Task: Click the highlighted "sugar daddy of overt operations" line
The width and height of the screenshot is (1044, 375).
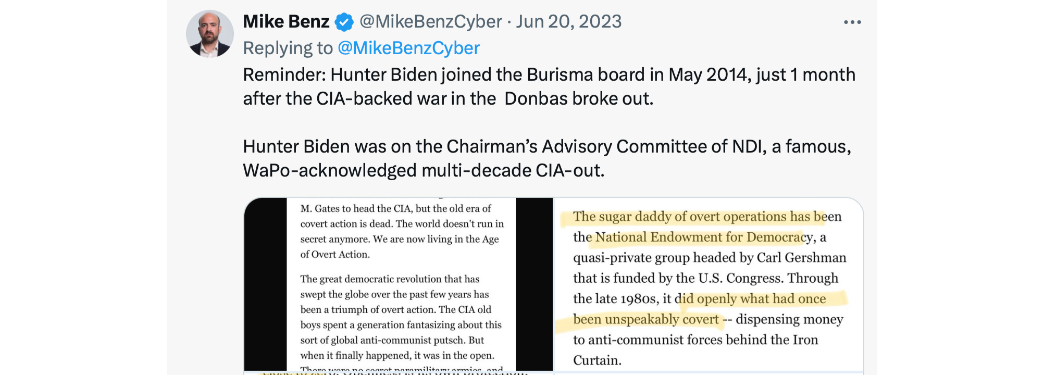Action: click(x=693, y=217)
